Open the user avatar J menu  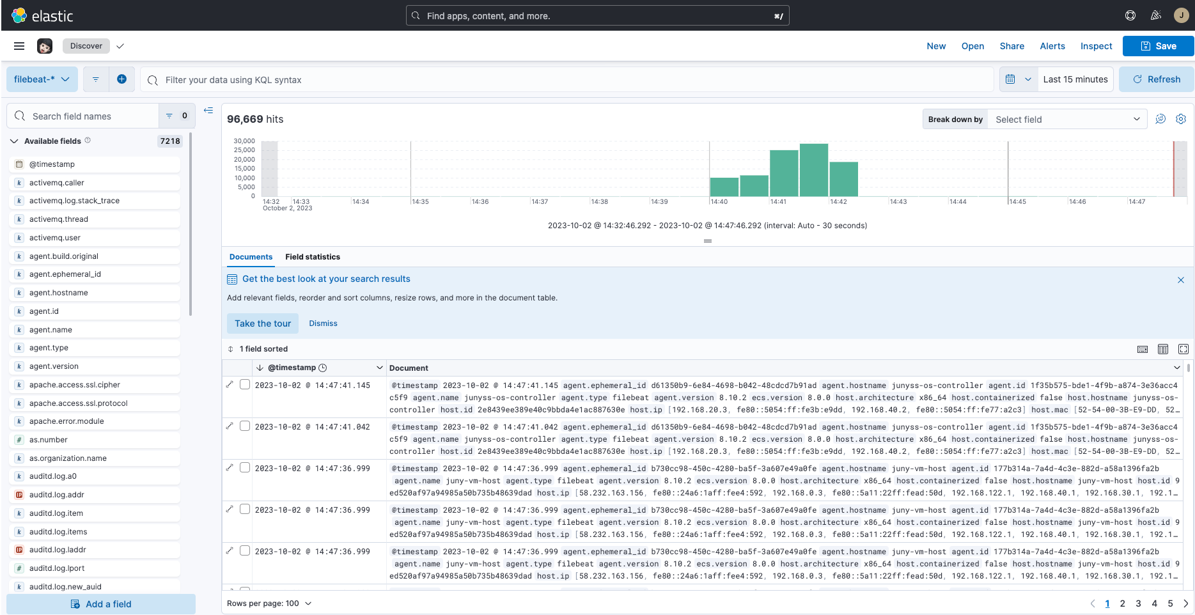(1181, 15)
